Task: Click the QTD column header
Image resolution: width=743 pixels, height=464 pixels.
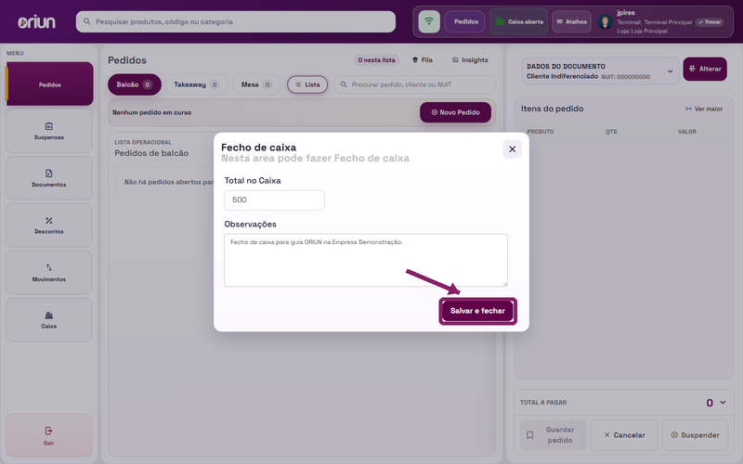Action: click(x=611, y=132)
